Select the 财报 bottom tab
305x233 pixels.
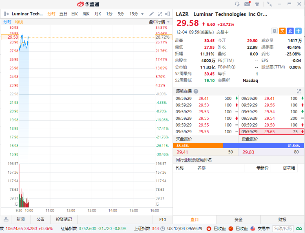(x=283, y=220)
